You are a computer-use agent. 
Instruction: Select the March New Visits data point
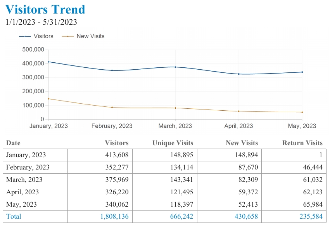[175, 108]
